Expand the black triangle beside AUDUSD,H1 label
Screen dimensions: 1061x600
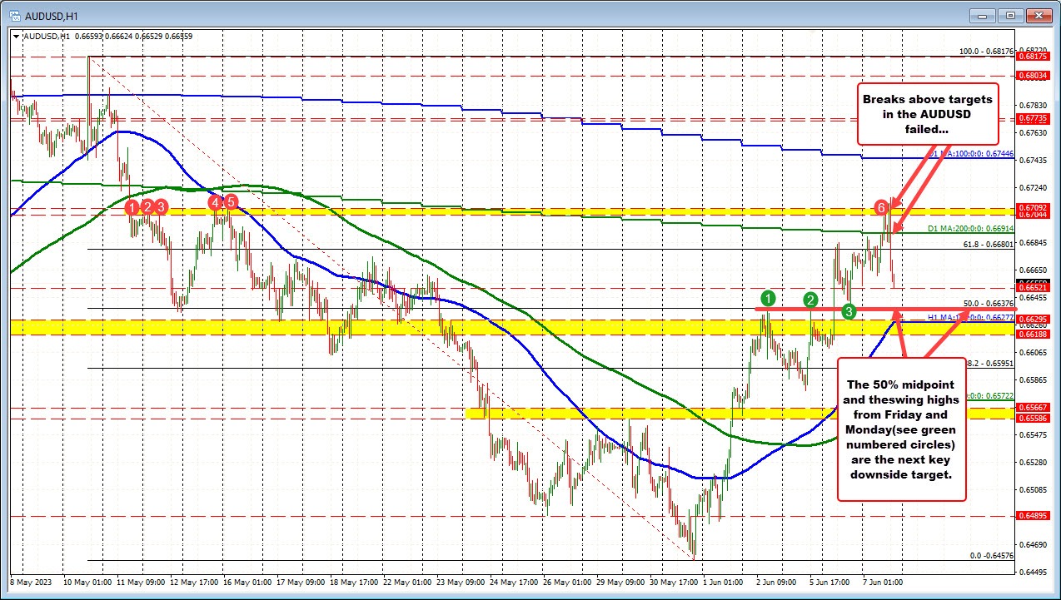pos(17,36)
